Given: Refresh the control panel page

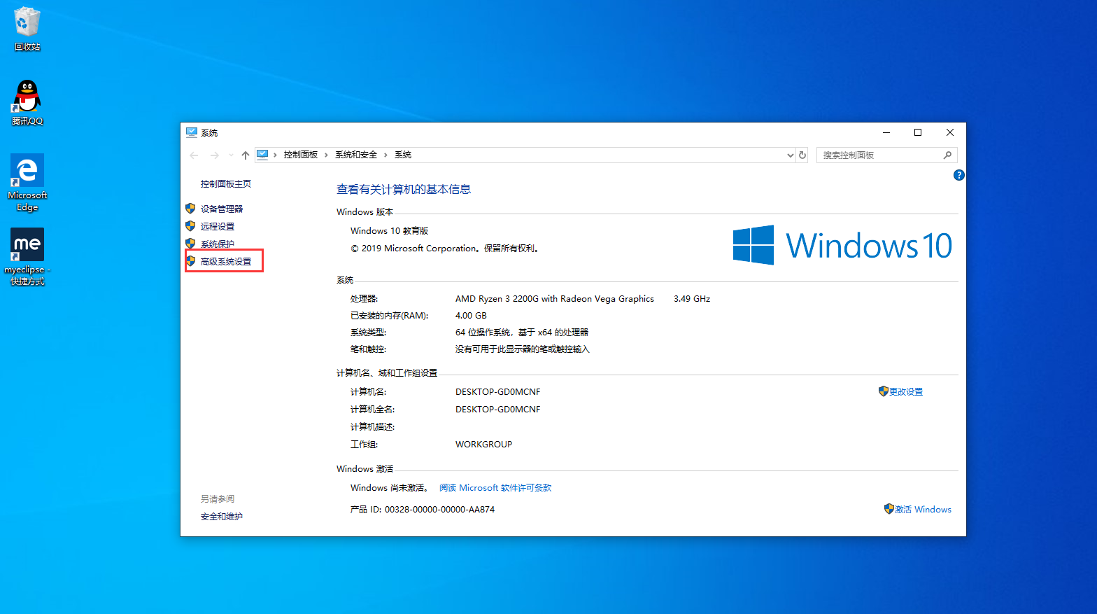Looking at the screenshot, I should click(802, 155).
